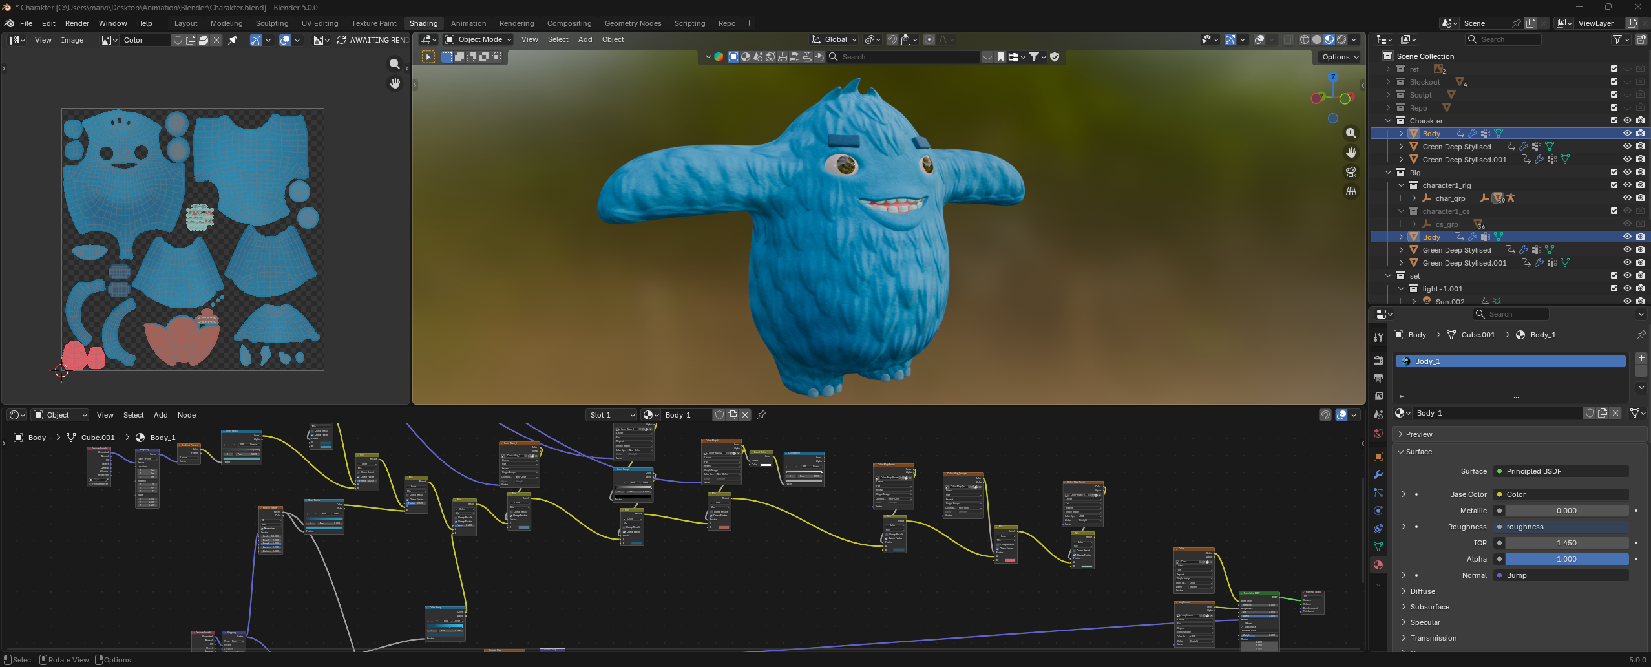
Task: Switch to the UV Editing workspace tab
Action: pyautogui.click(x=320, y=23)
